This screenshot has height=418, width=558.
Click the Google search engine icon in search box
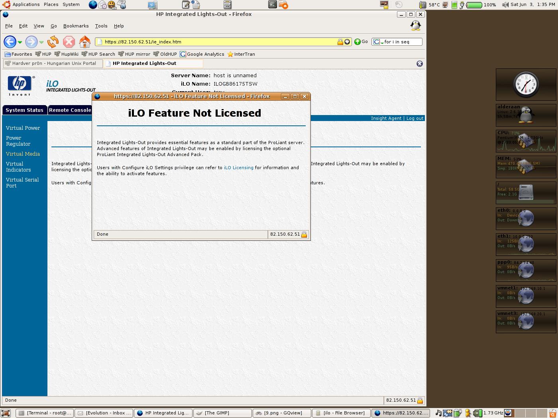376,42
